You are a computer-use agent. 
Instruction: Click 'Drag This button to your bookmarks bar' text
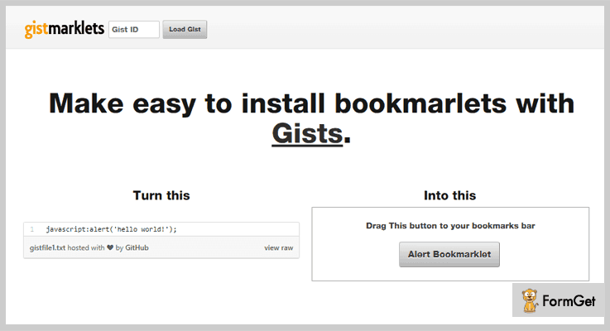pos(450,226)
